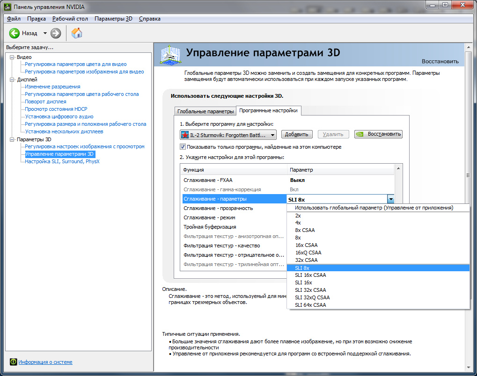Open Настройка SLI, Surround, PhysX task
Viewport: 477px width, 376px height.
pyautogui.click(x=62, y=161)
